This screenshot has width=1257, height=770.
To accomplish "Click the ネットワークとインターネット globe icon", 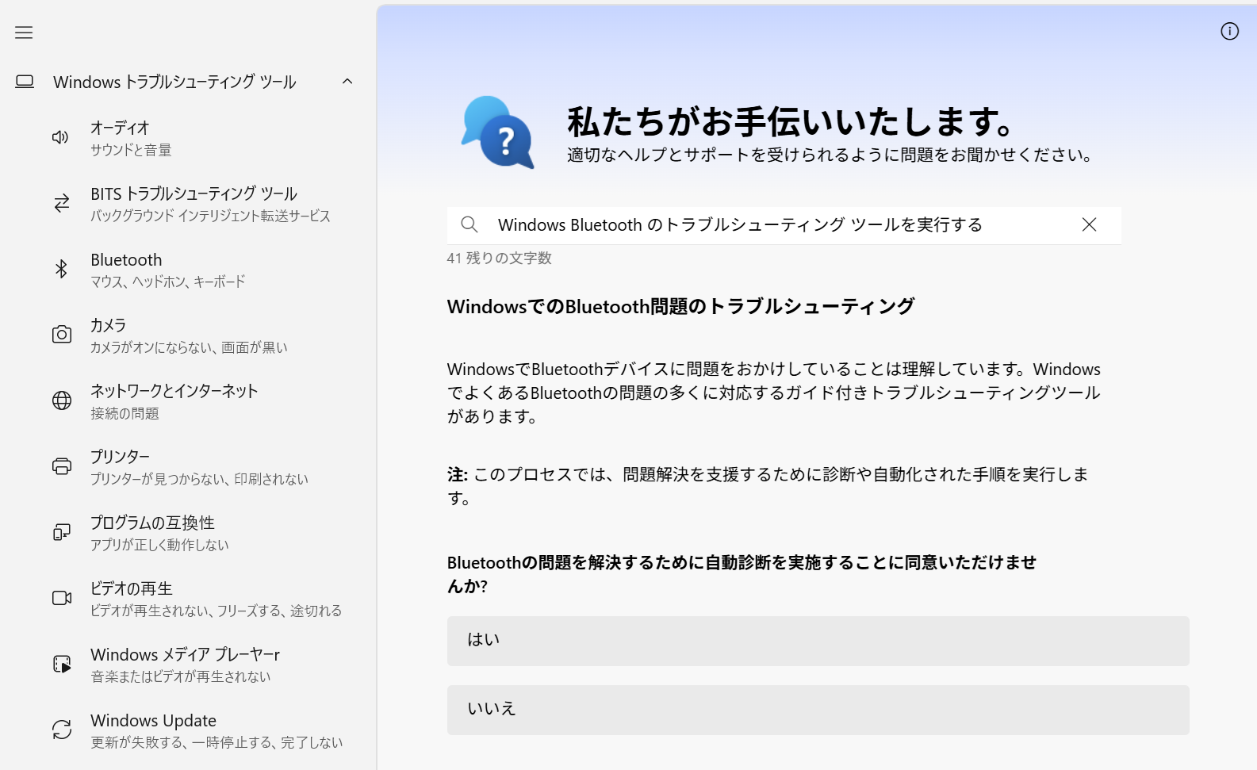I will tap(61, 400).
